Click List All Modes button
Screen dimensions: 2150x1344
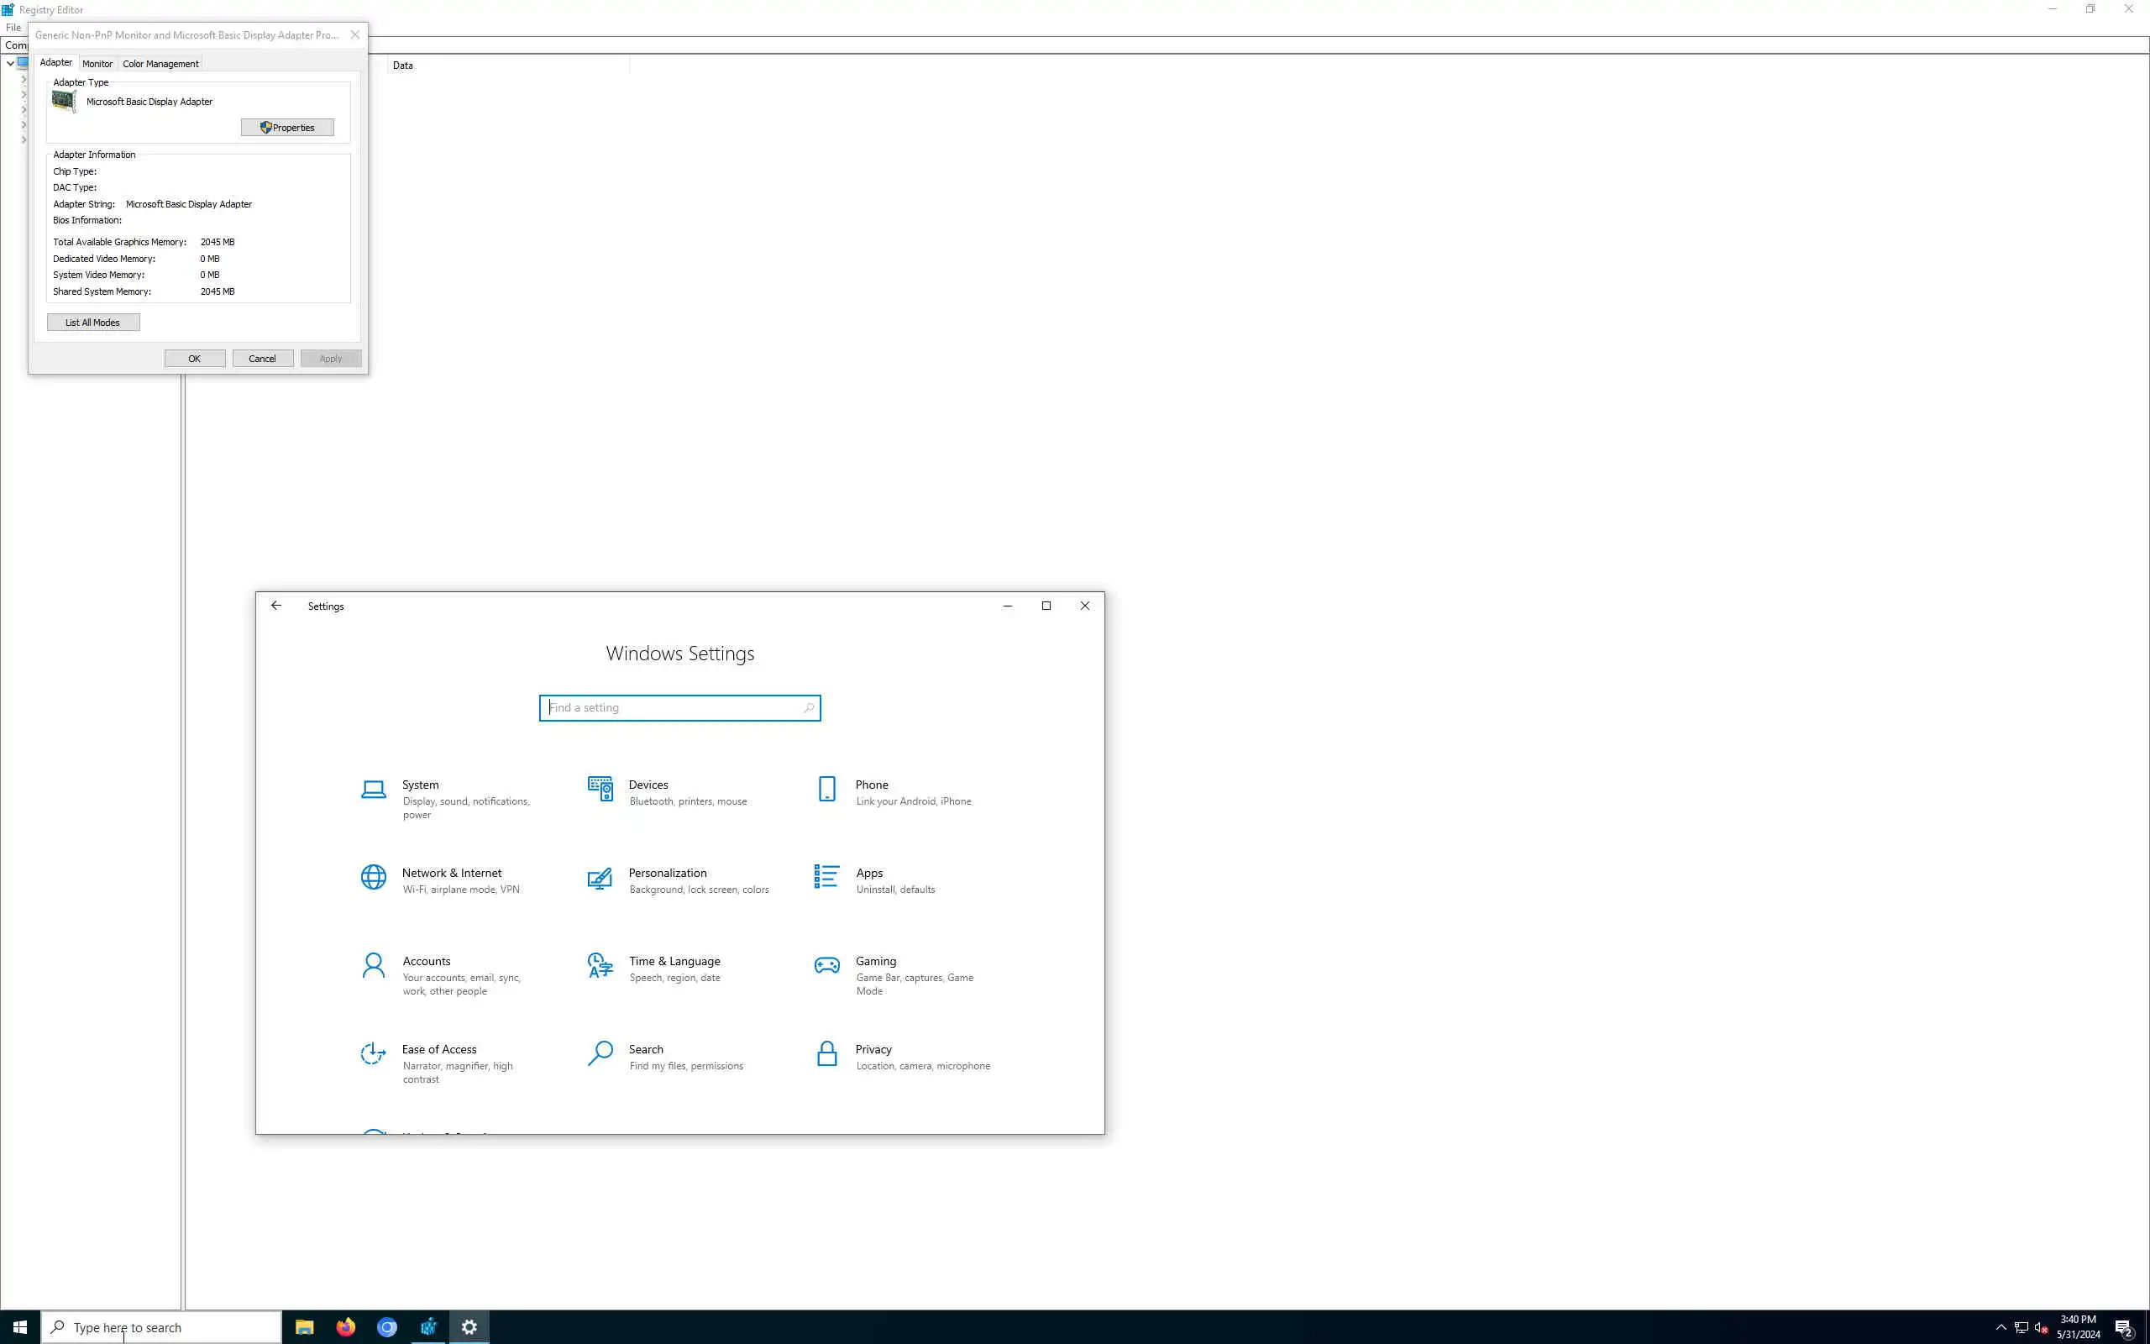(x=92, y=323)
